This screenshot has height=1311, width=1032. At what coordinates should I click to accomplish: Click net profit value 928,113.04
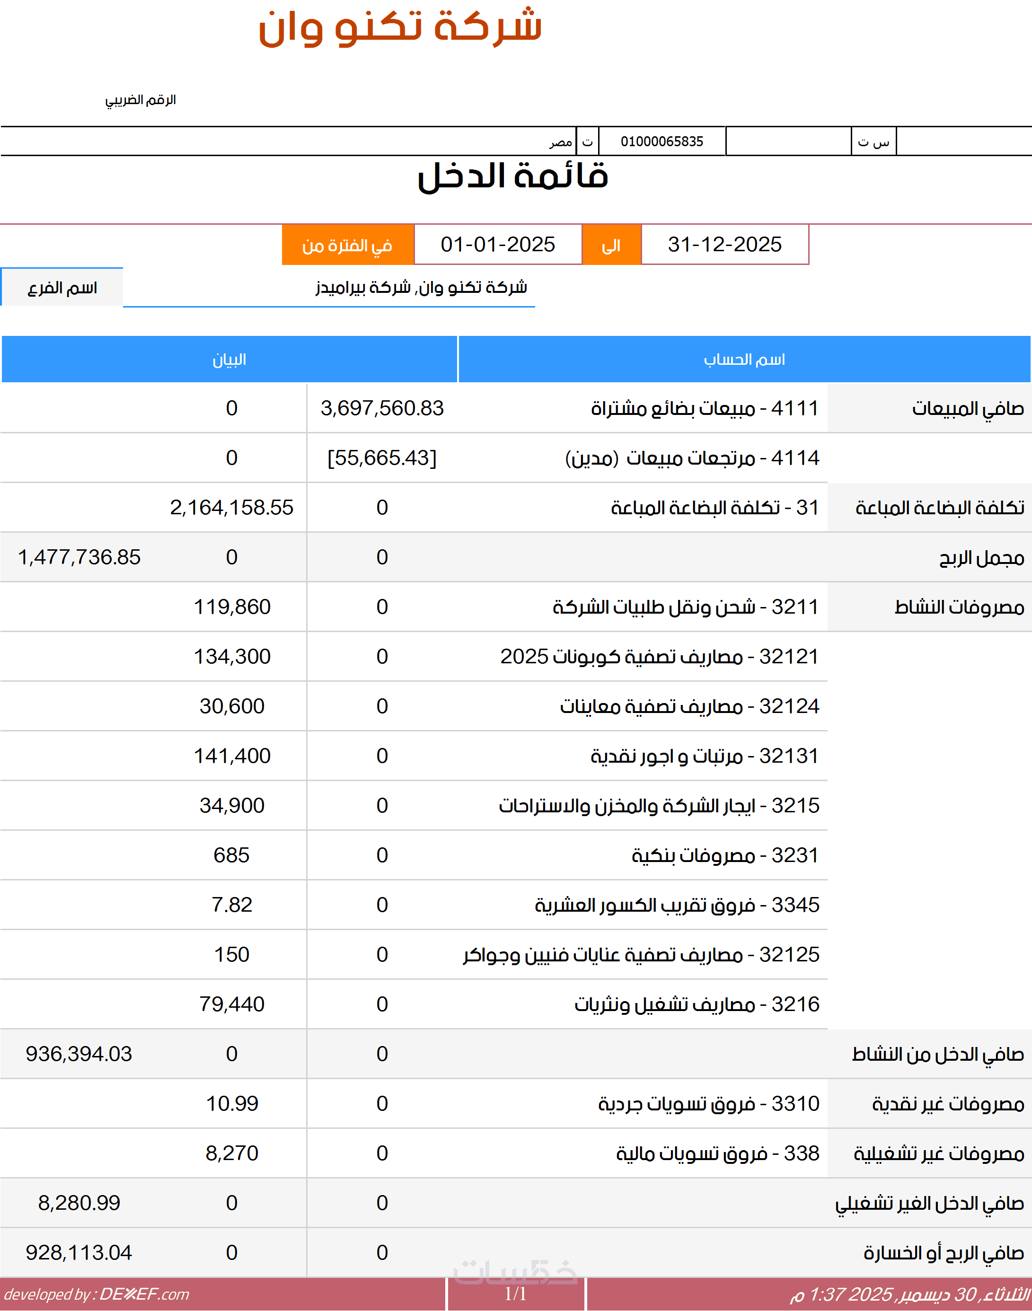pyautogui.click(x=79, y=1252)
